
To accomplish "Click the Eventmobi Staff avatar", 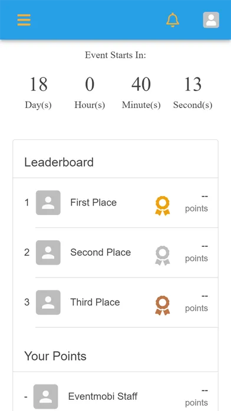I will 46,397.
